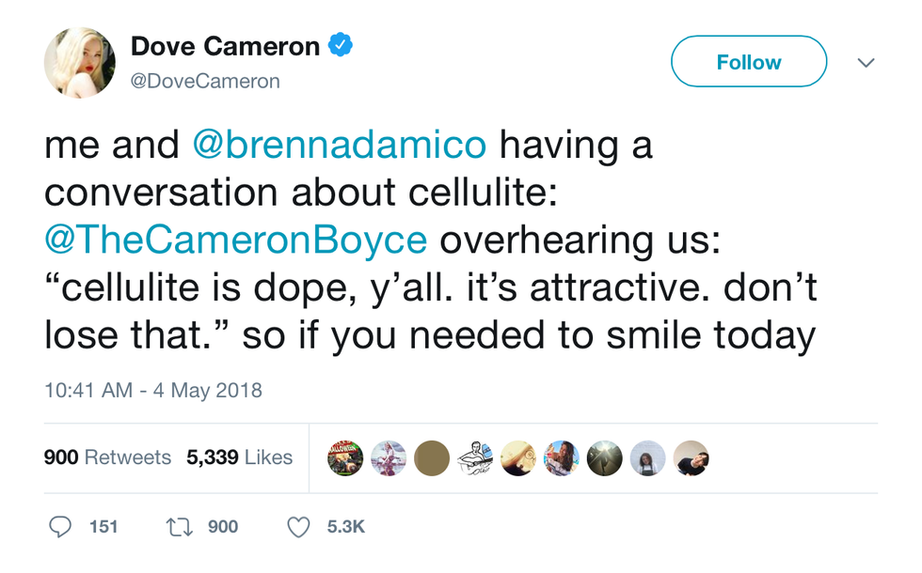Image resolution: width=922 pixels, height=573 pixels.
Task: Open the @brennadamico mention
Action: [x=340, y=146]
